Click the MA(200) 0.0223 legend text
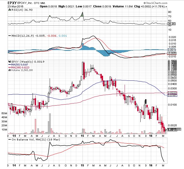Image resolution: width=184 pixels, height=169 pixels. [x=20, y=67]
